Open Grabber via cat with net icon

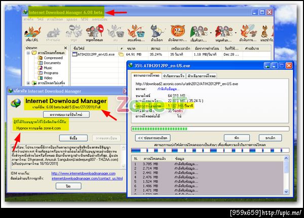point(249,31)
